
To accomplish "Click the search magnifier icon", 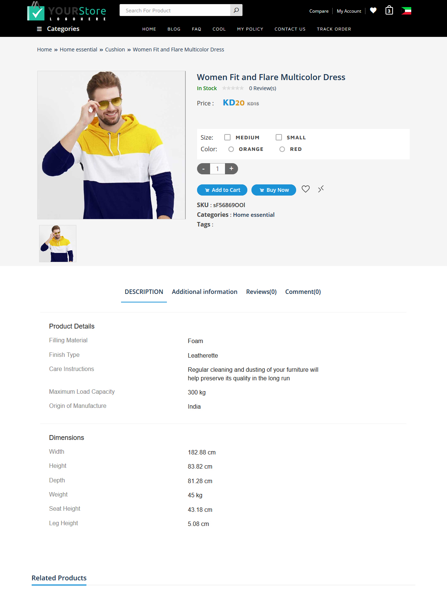I will [x=236, y=10].
